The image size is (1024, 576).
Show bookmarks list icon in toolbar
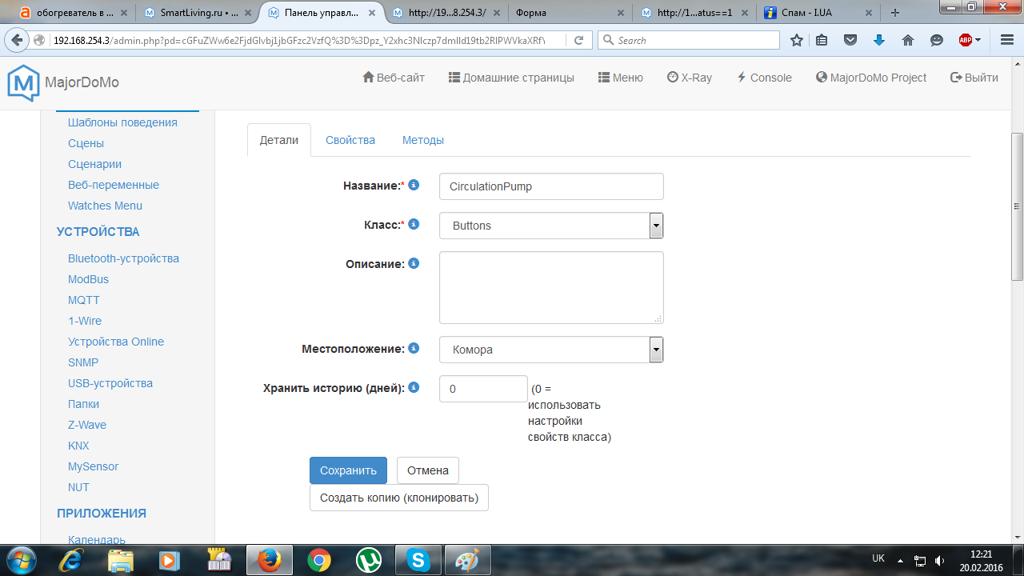(822, 40)
